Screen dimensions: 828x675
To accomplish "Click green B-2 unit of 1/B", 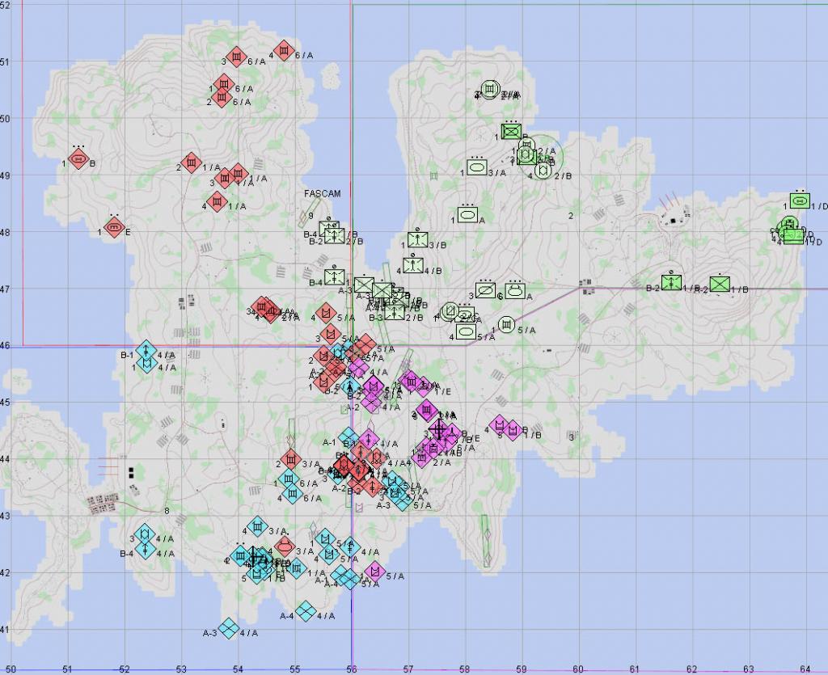I will pos(670,283).
